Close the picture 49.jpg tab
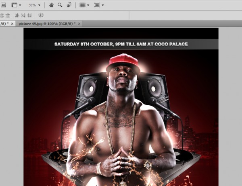This screenshot has height=186, width=242. (x=79, y=24)
